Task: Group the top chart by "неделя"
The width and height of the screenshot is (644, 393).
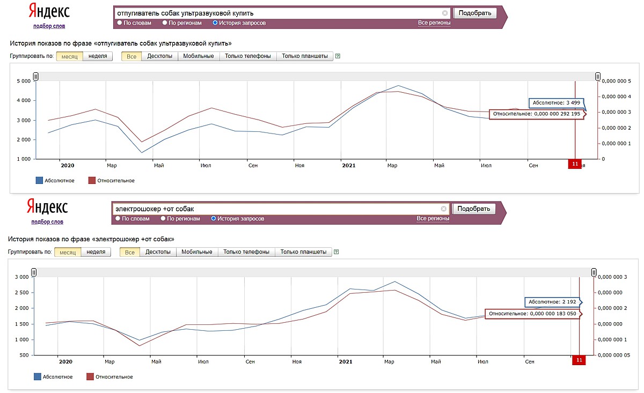Action: point(98,56)
